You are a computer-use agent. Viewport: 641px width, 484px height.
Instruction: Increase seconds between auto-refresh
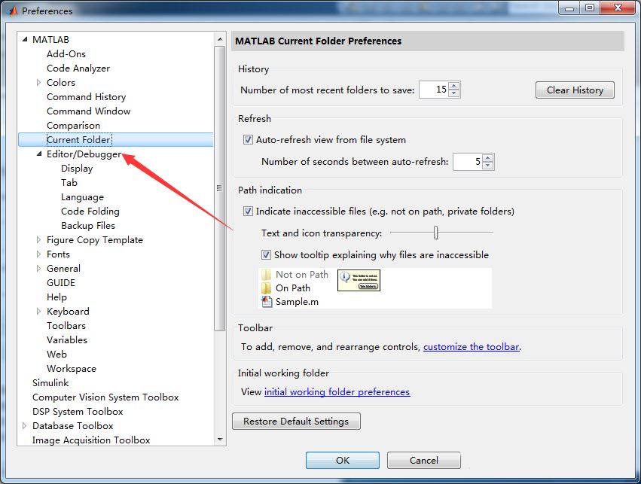click(487, 158)
